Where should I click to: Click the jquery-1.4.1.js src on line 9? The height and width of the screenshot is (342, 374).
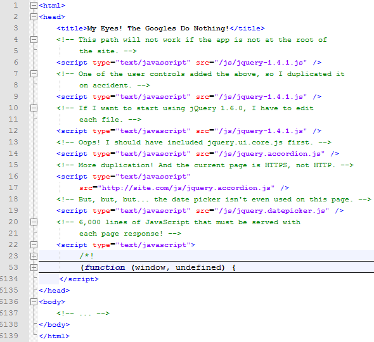(261, 97)
